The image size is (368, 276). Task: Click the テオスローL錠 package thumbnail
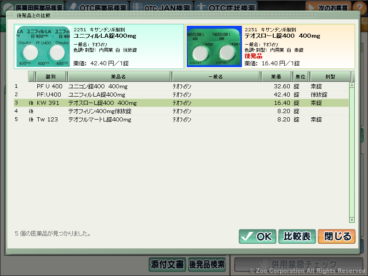pos(214,46)
